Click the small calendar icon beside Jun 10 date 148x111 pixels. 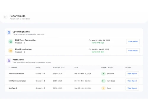[x=90, y=49]
